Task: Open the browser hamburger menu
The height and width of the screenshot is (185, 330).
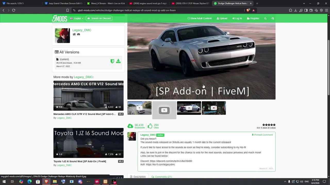Action: coord(327,10)
